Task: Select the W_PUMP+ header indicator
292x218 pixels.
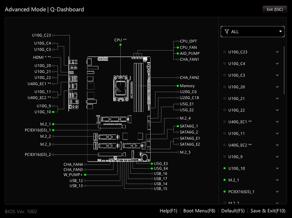Action: (85, 175)
